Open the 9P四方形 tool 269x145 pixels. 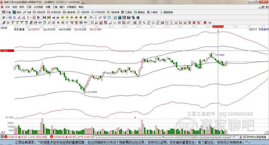click(x=54, y=12)
